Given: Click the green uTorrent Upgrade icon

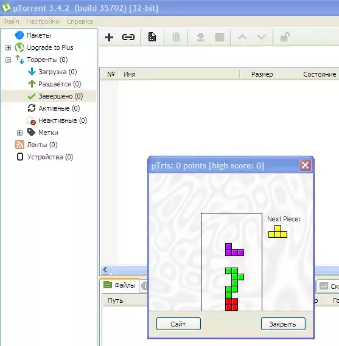Looking at the screenshot, I should click(x=19, y=47).
